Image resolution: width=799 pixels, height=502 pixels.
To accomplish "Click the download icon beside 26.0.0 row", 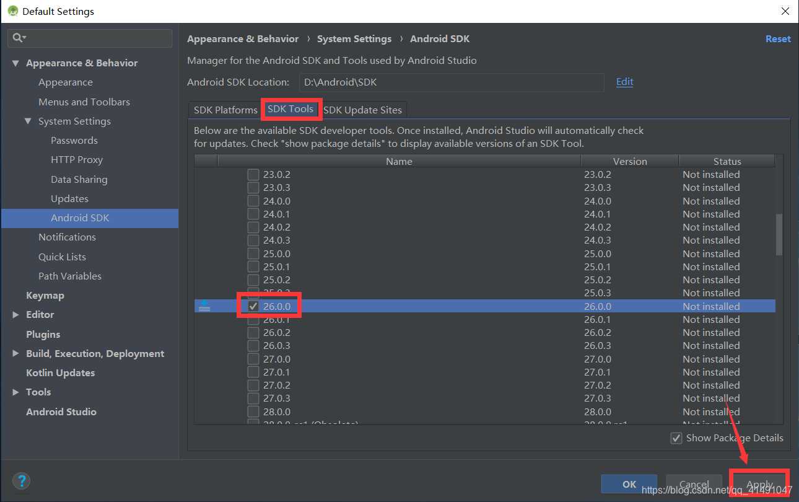I will 204,306.
